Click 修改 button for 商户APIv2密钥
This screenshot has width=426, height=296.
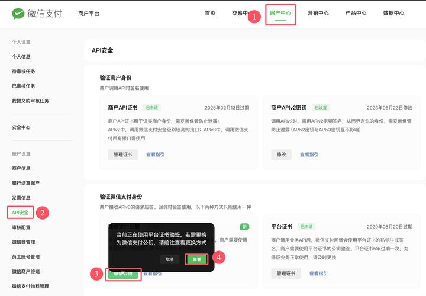(x=281, y=155)
